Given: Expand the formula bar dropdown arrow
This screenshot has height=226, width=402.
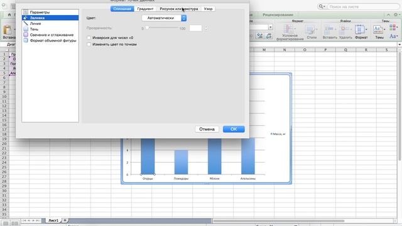Looking at the screenshot, I should (x=399, y=45).
